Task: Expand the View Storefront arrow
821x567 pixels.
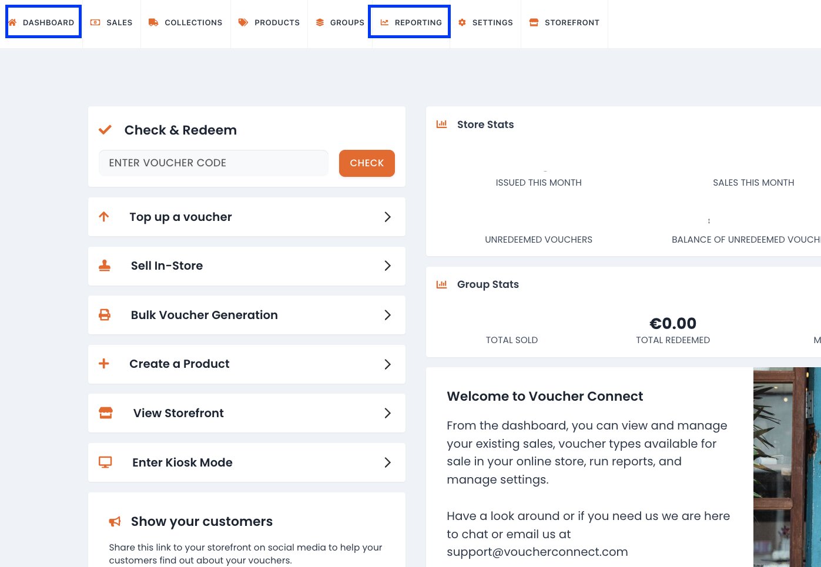Action: tap(387, 413)
